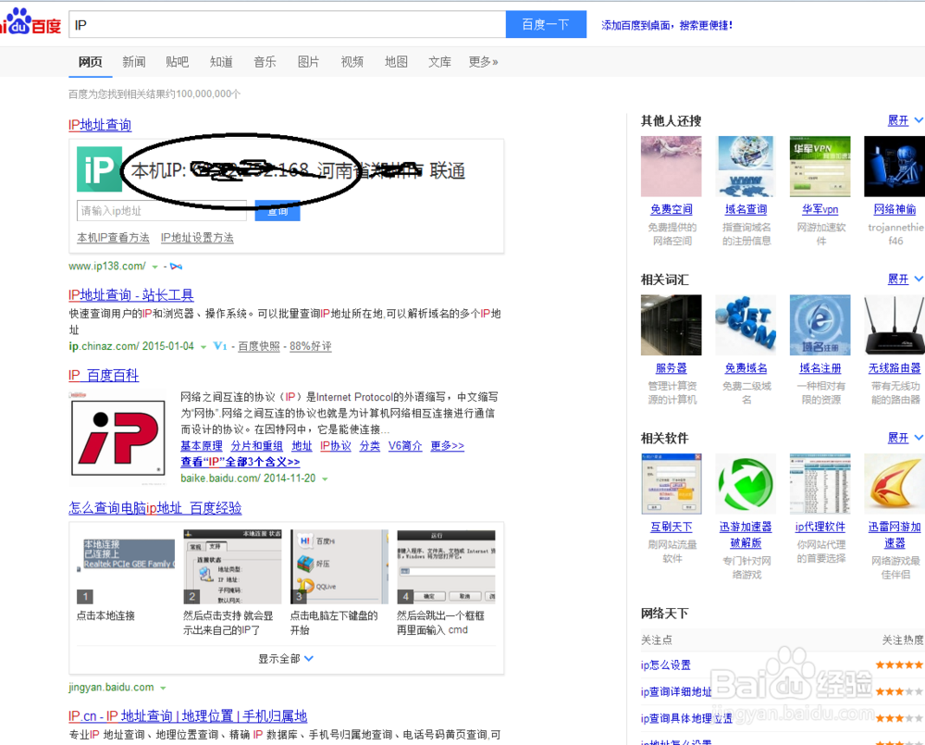Screen dimensions: 925x745
Task: Open the 免费空间 thumbnail image
Action: tap(671, 167)
